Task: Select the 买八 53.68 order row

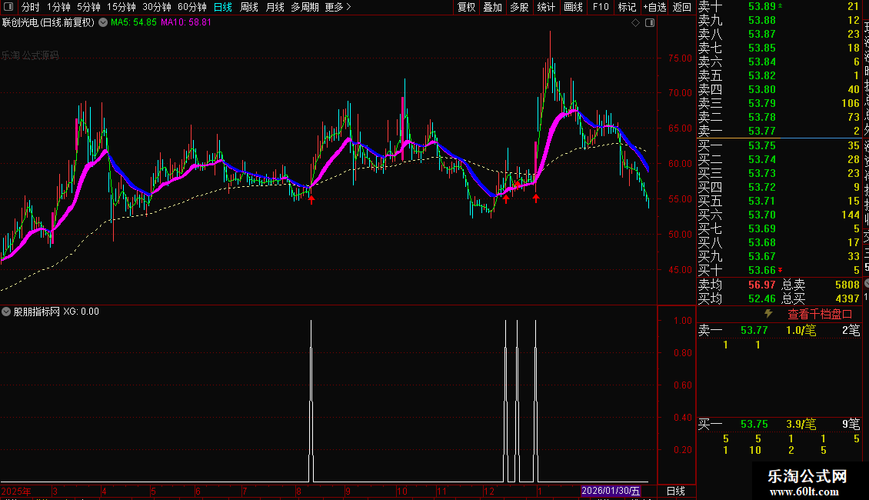Action: tap(779, 242)
